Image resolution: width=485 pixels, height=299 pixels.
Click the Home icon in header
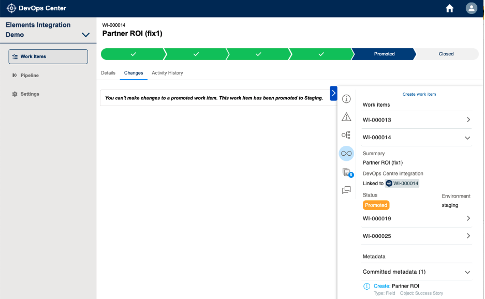point(449,8)
